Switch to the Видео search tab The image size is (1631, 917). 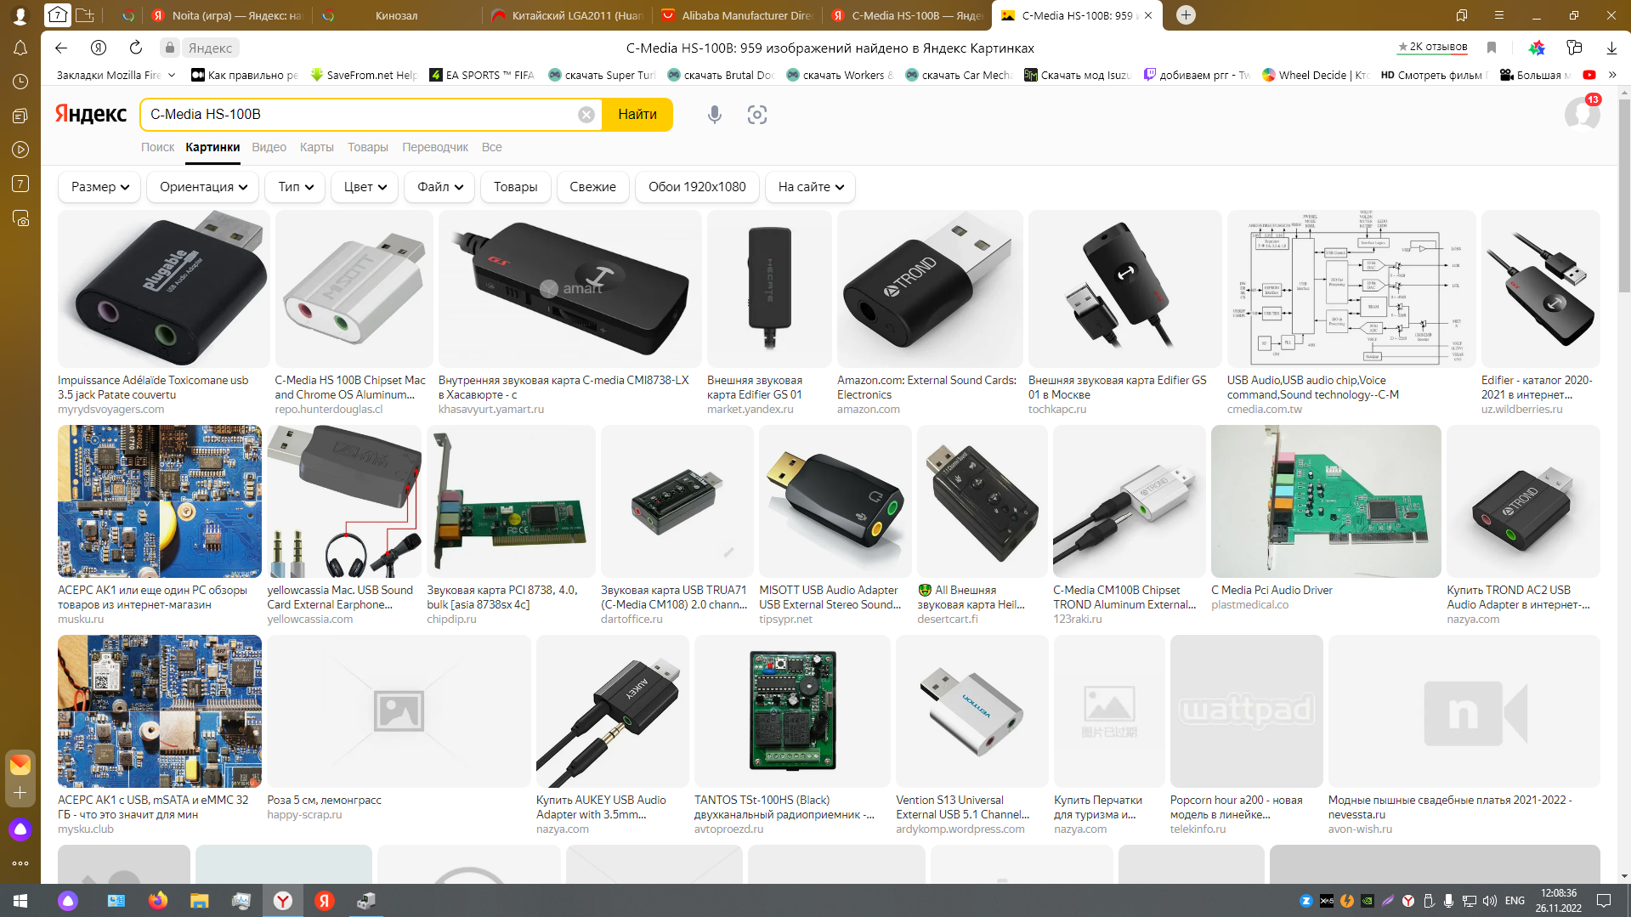point(269,147)
